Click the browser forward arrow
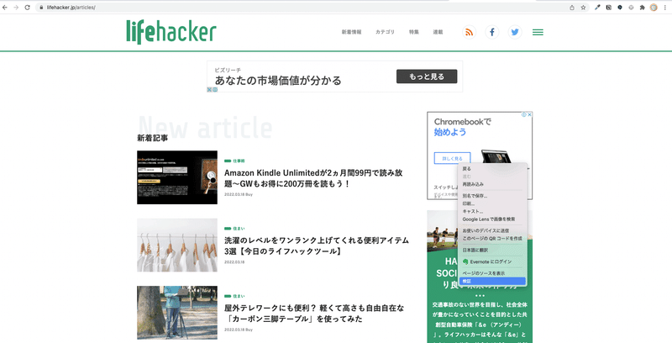Screen dimensions: 672x343 [16, 8]
